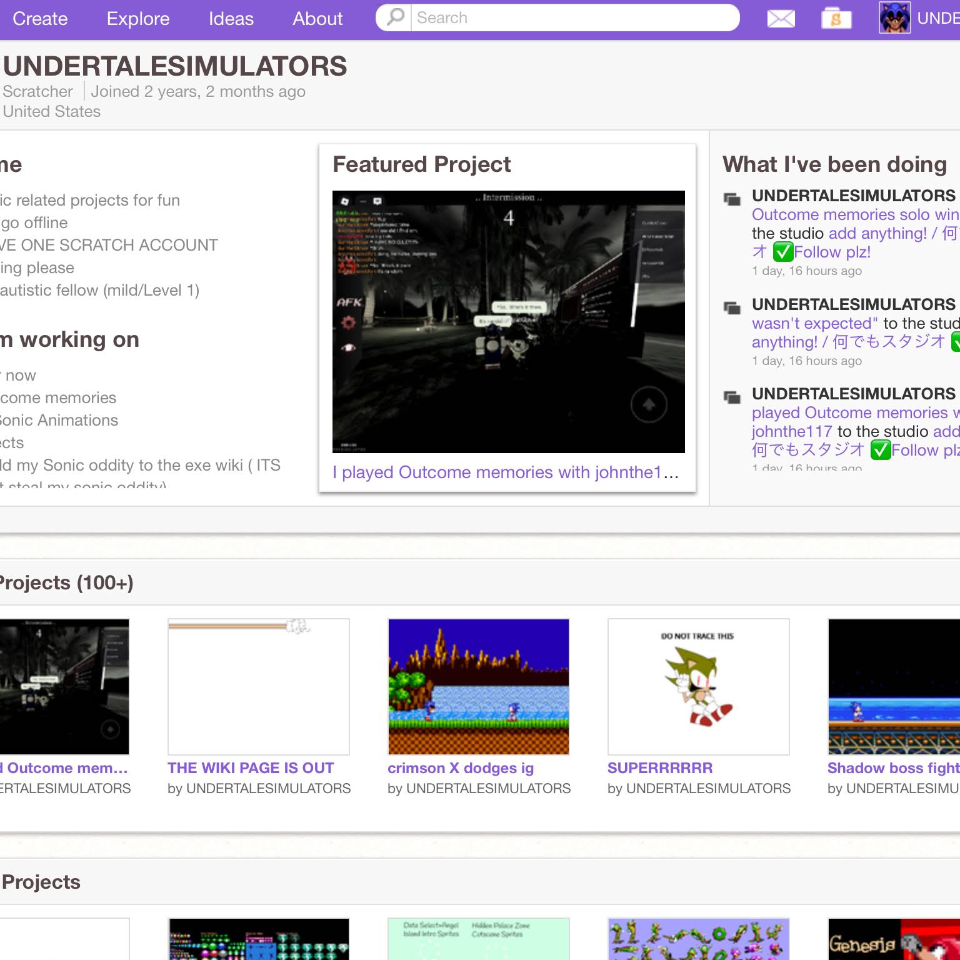Open the 'THE WIKI PAGE IS OUT' project title

coord(251,768)
